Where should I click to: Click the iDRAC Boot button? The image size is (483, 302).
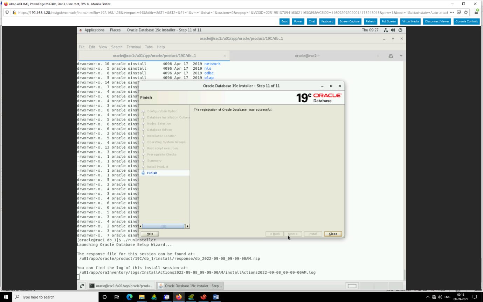pos(284,21)
